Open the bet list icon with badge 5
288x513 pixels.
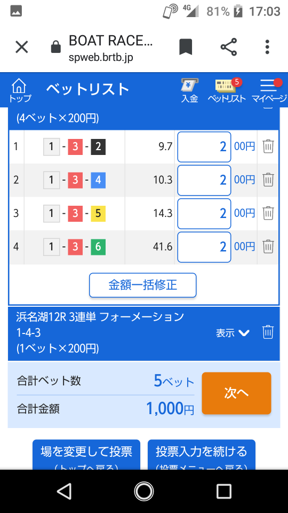(x=227, y=91)
